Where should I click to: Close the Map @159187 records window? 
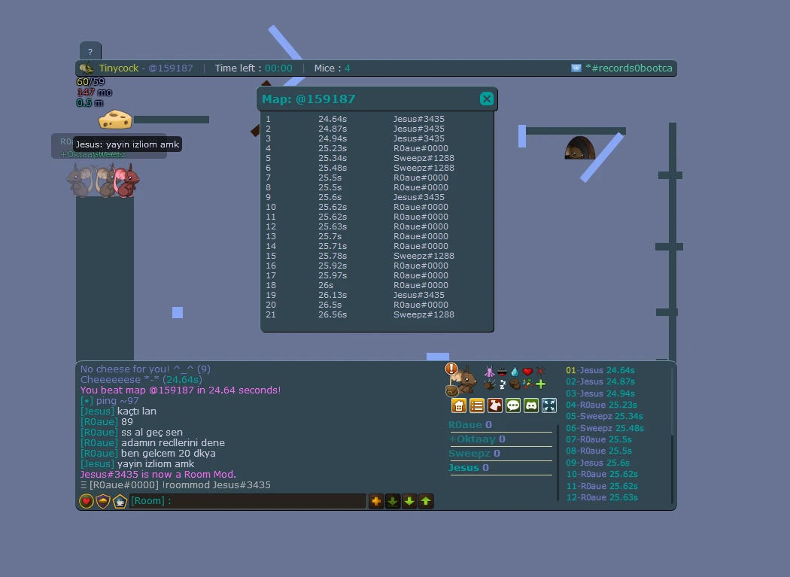tap(486, 99)
